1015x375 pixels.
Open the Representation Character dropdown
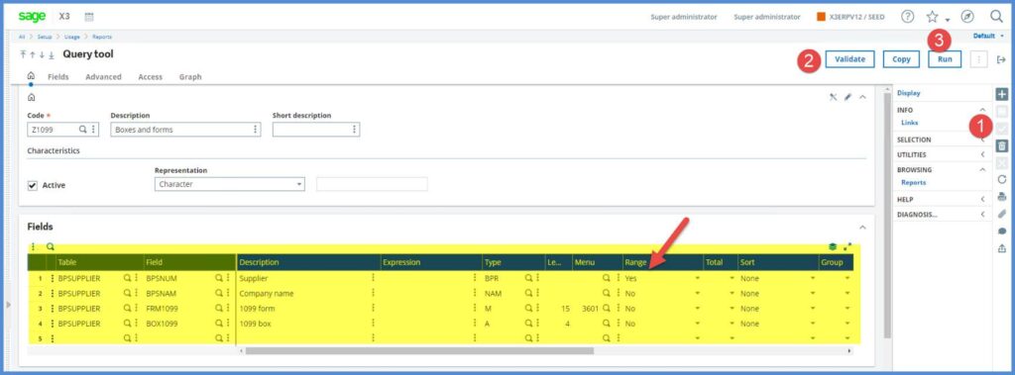click(x=230, y=184)
